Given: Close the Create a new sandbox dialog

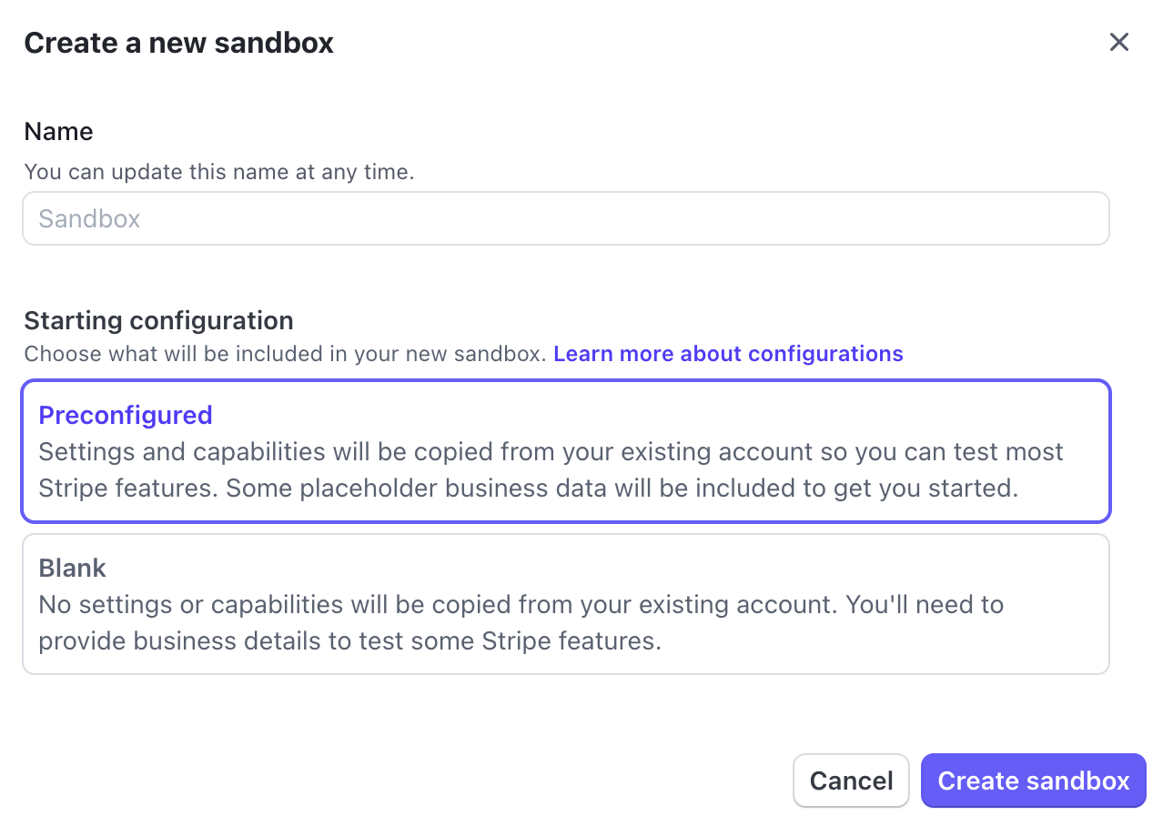Looking at the screenshot, I should 1118,42.
